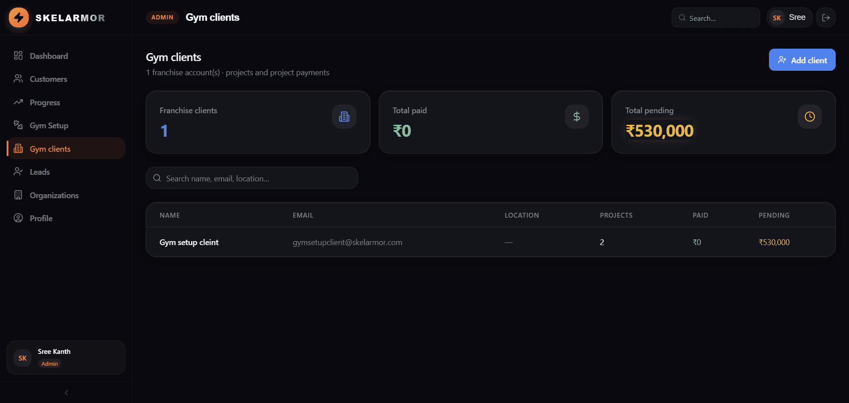Open the Sree Kanth account card
The width and height of the screenshot is (849, 403).
[x=66, y=357]
